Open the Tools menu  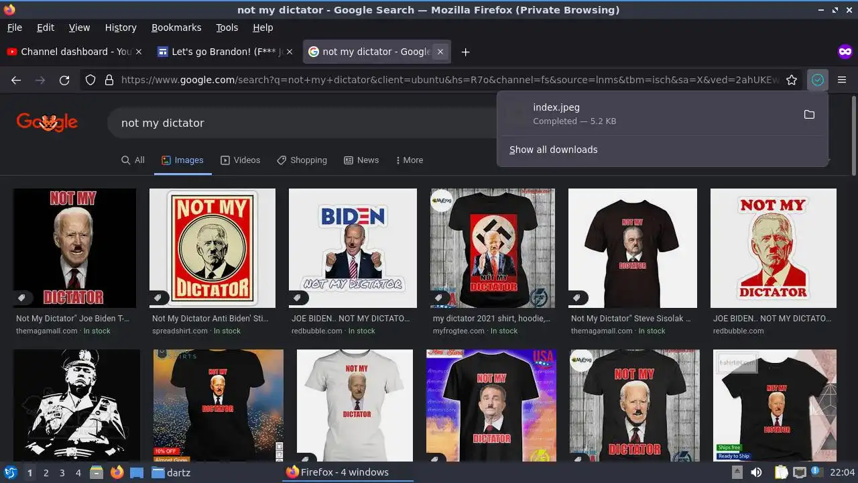point(227,28)
